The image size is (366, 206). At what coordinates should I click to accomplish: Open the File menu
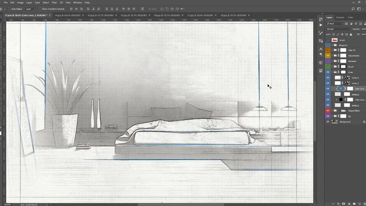coord(5,2)
